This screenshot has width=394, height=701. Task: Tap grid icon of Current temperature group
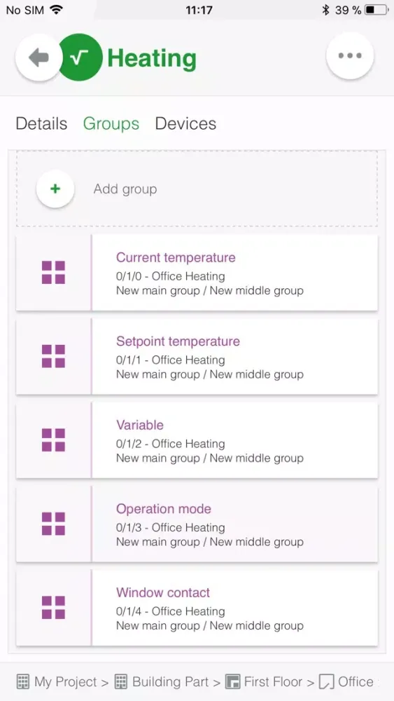pyautogui.click(x=54, y=273)
